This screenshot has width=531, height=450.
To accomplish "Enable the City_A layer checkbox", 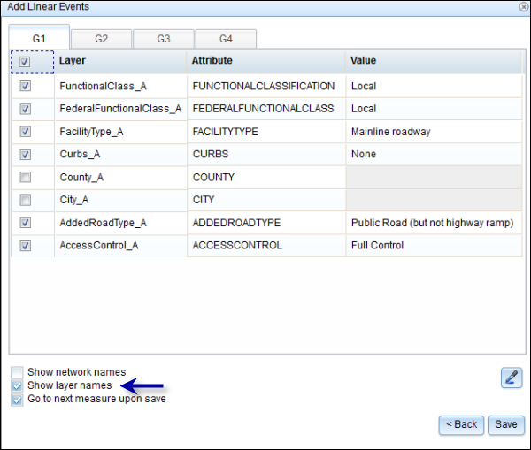I will point(25,201).
